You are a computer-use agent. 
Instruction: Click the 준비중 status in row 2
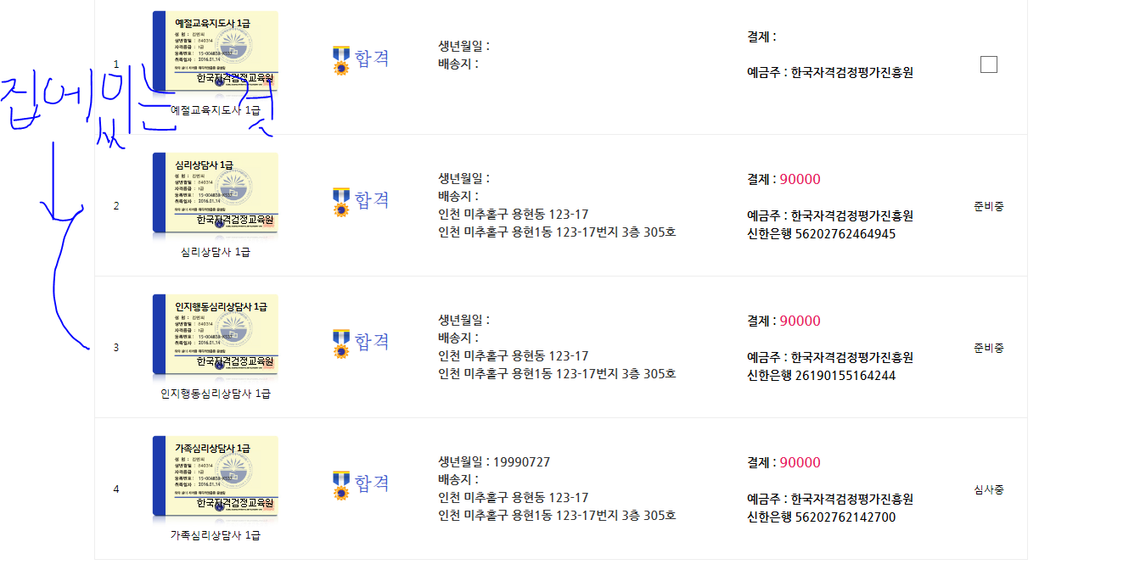(989, 206)
